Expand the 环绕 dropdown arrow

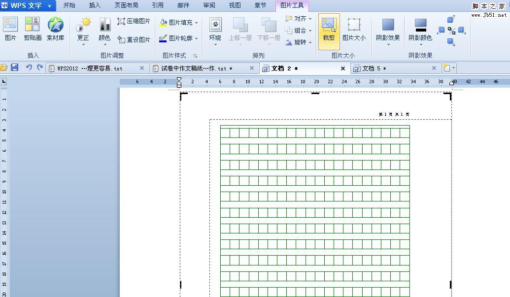215,44
